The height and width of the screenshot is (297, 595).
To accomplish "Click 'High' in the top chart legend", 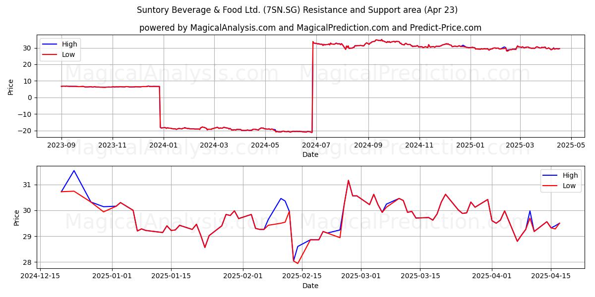I will (x=69, y=44).
